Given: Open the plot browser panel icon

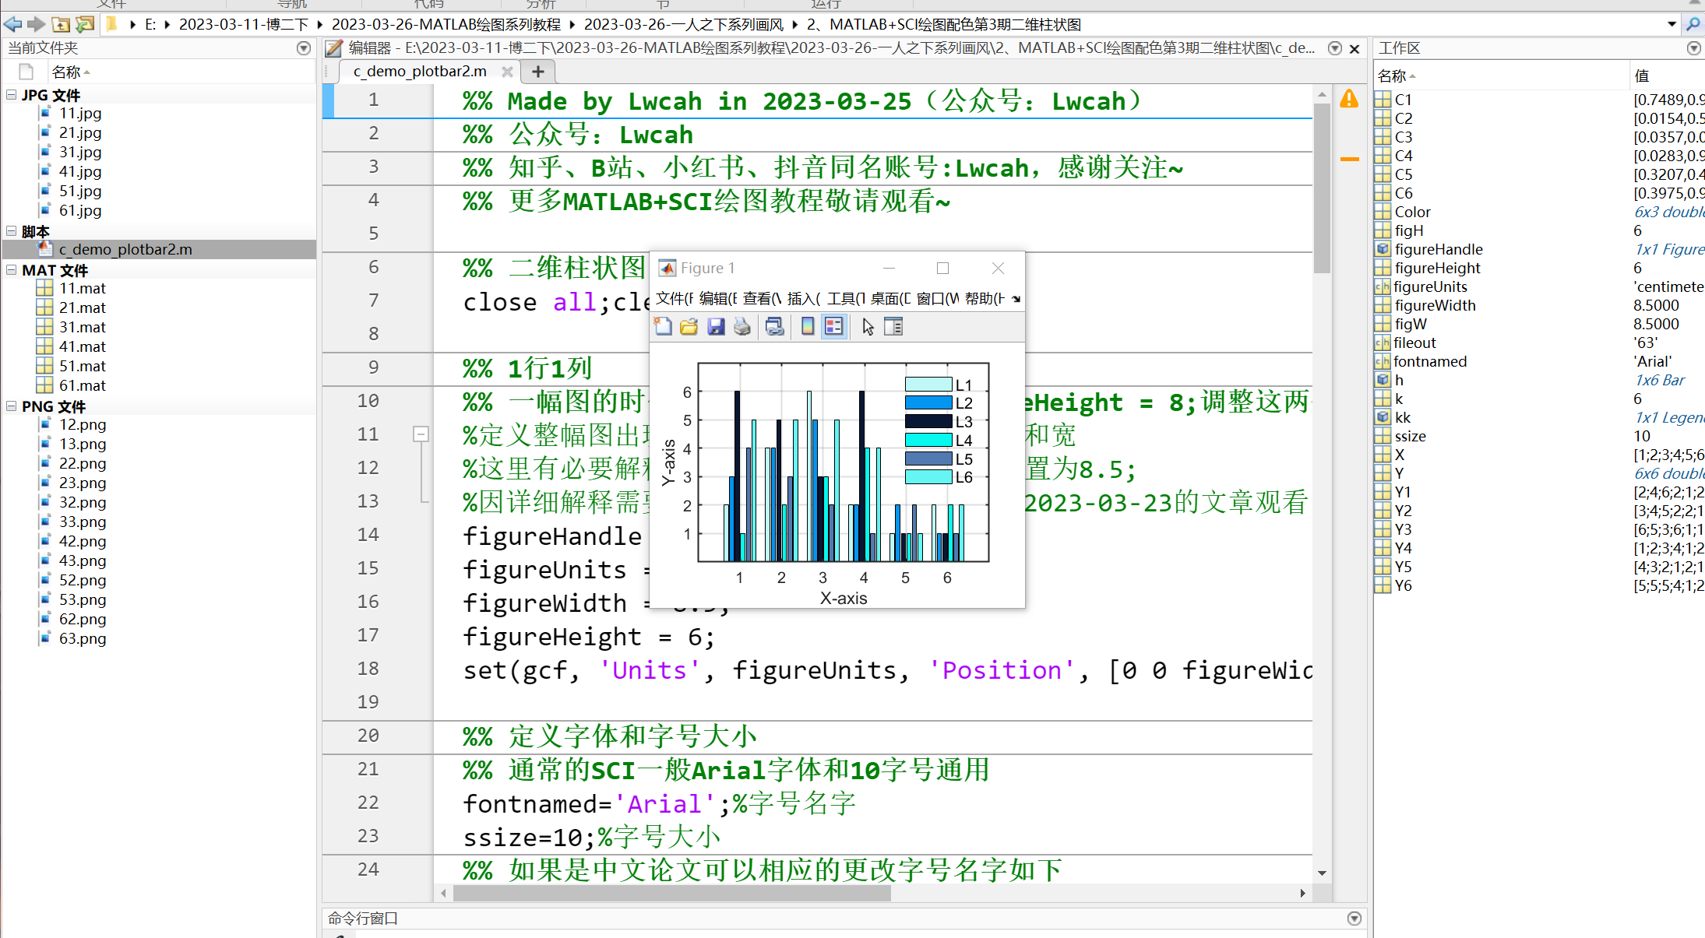Looking at the screenshot, I should coord(893,326).
